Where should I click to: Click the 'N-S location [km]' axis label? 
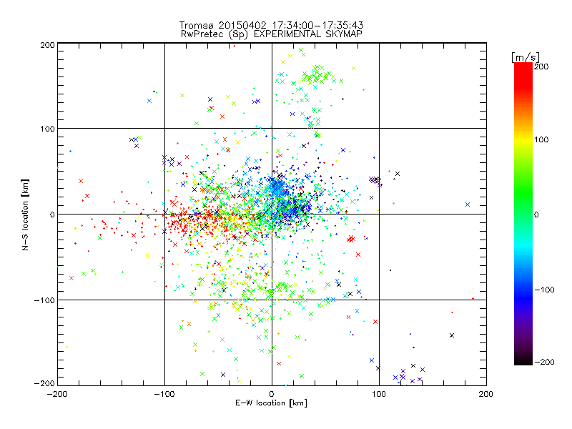point(25,215)
